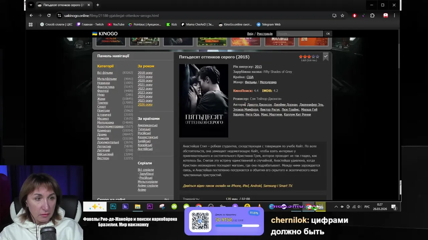Rate the movie with the first star

[x=301, y=57]
